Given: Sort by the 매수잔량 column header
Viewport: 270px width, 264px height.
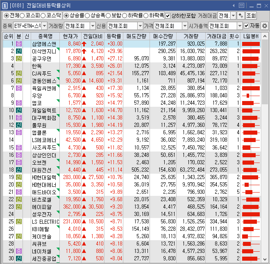Looking at the screenshot, I should pos(163,36).
